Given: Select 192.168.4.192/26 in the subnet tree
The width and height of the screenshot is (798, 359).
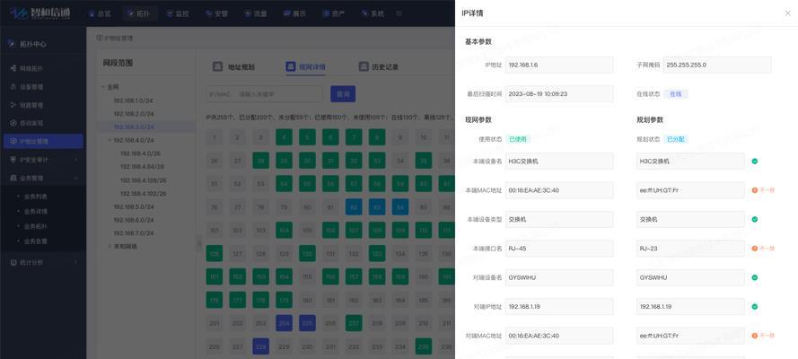Looking at the screenshot, I should (144, 194).
